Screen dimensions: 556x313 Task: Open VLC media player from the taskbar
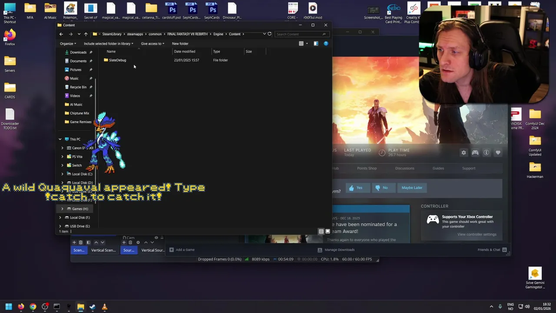pyautogui.click(x=104, y=307)
